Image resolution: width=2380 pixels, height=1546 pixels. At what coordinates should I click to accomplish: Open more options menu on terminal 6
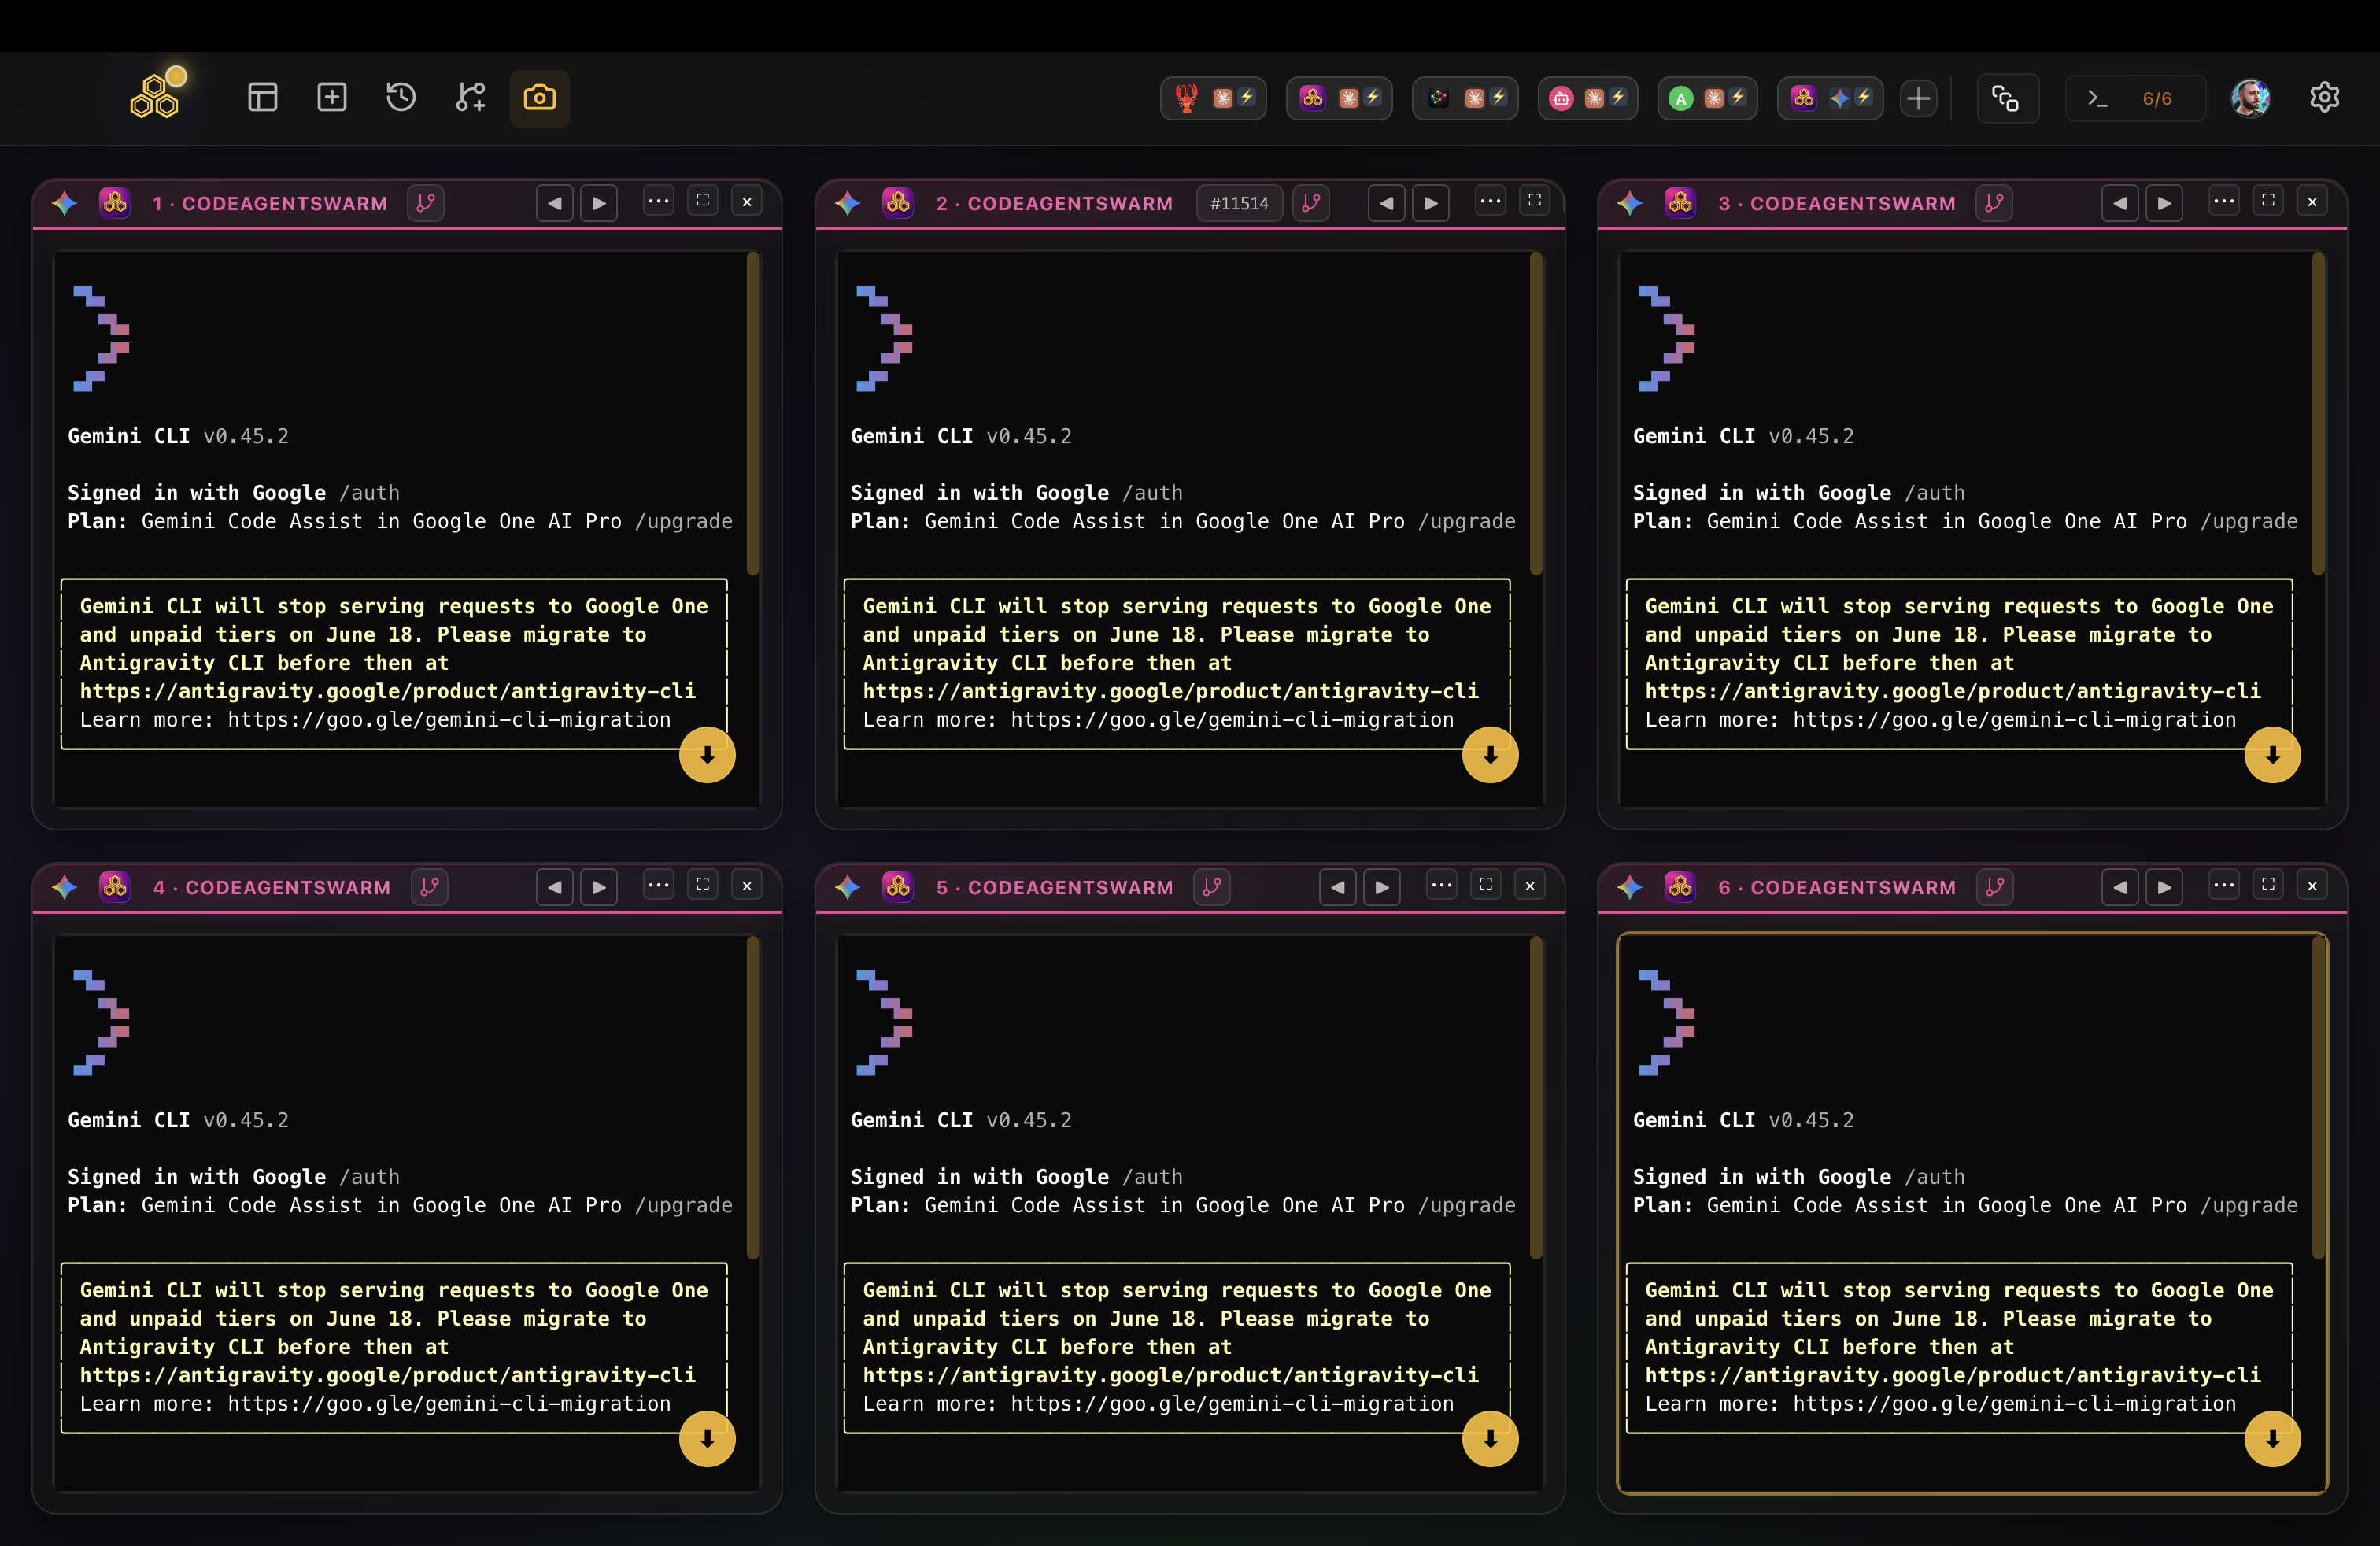[x=2223, y=885]
